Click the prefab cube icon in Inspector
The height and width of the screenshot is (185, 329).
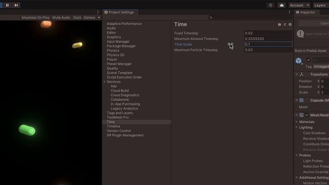pyautogui.click(x=299, y=61)
